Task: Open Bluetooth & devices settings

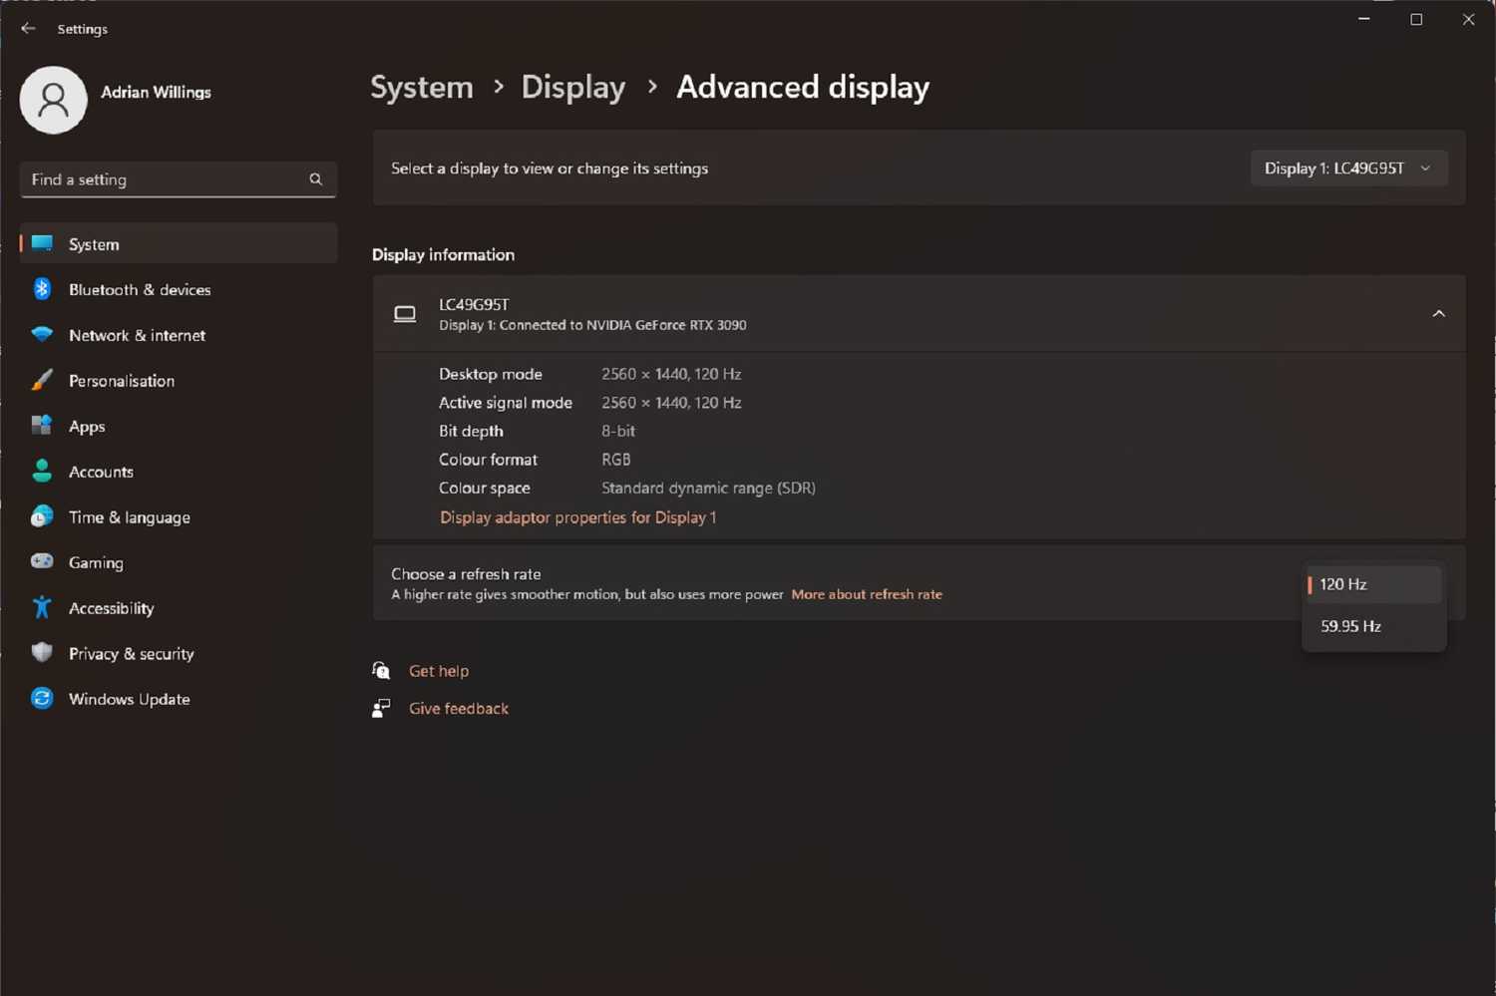Action: pyautogui.click(x=139, y=290)
